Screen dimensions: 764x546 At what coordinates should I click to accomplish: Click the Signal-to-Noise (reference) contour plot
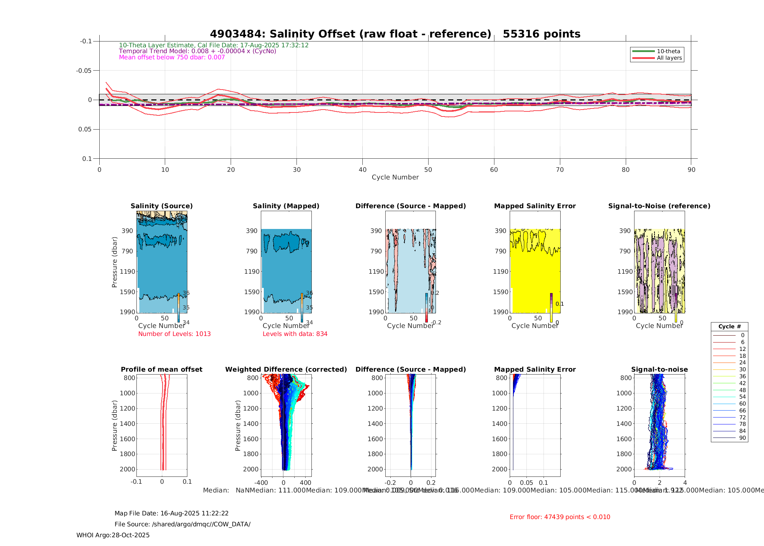(x=659, y=269)
